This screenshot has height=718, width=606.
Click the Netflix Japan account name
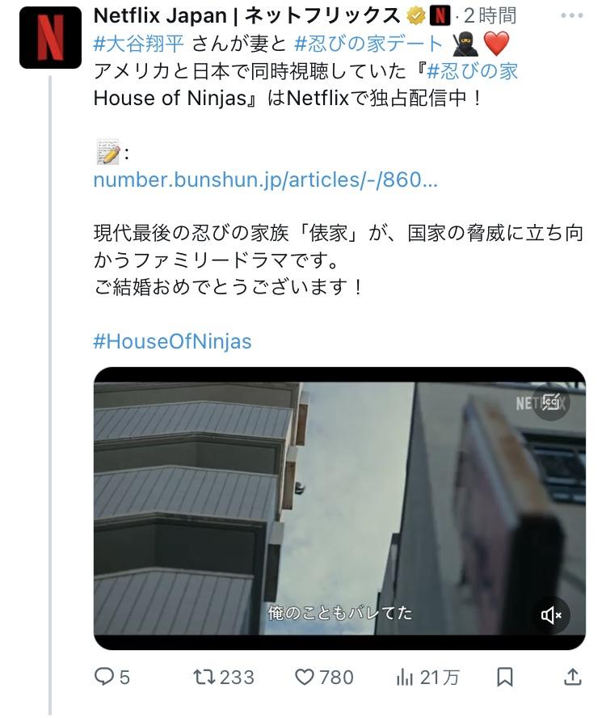(x=246, y=16)
